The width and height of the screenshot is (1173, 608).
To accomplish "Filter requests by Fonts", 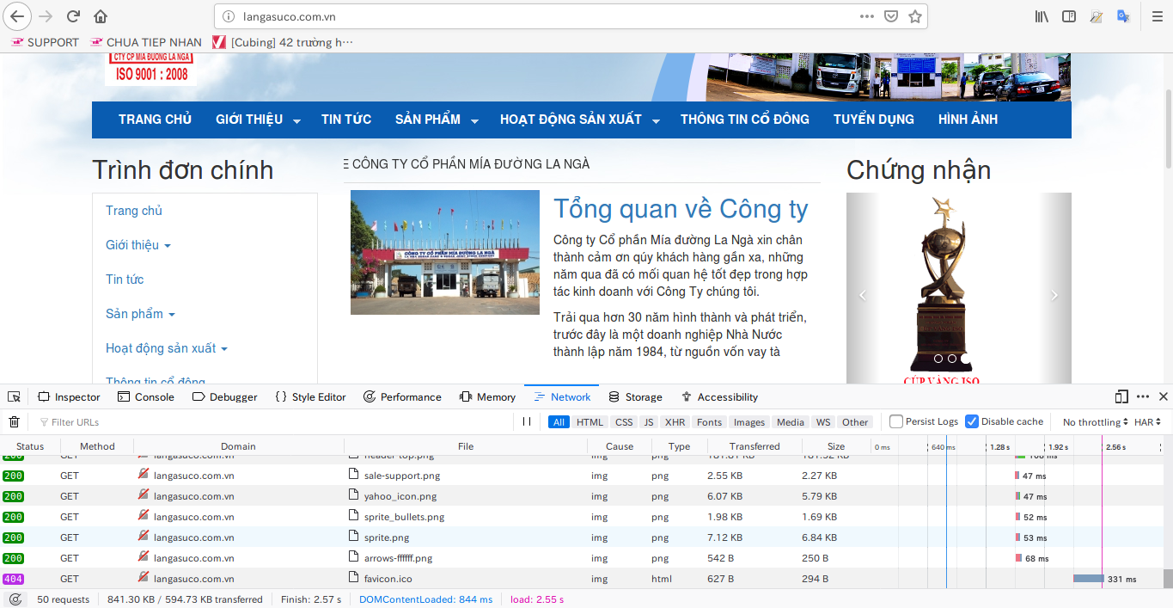I will pyautogui.click(x=709, y=422).
